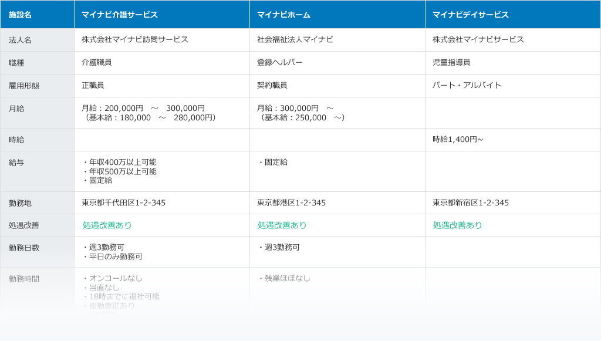601x341 pixels.
Task: Open 処遇改善あり link under マイナビホーム
Action: (282, 225)
